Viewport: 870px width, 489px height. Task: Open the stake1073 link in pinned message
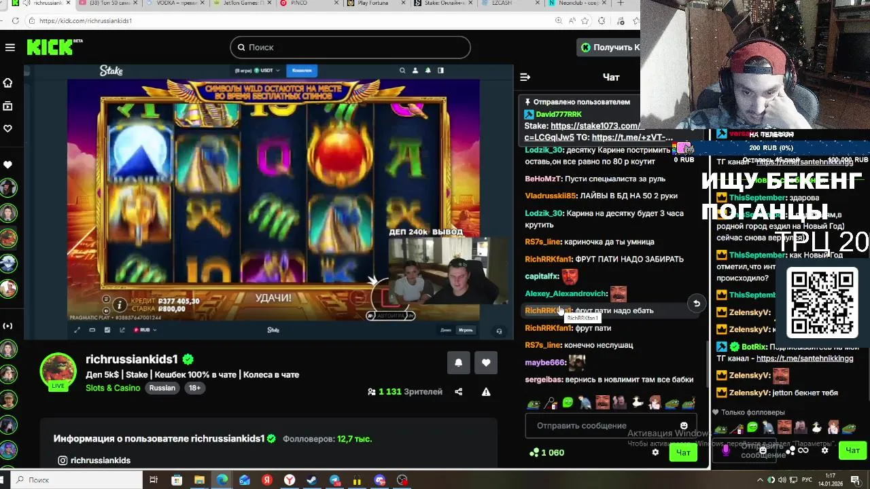[594, 126]
